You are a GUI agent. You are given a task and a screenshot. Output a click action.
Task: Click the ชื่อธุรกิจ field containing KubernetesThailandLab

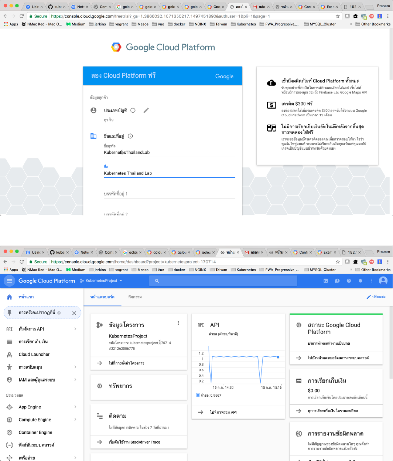(x=169, y=153)
